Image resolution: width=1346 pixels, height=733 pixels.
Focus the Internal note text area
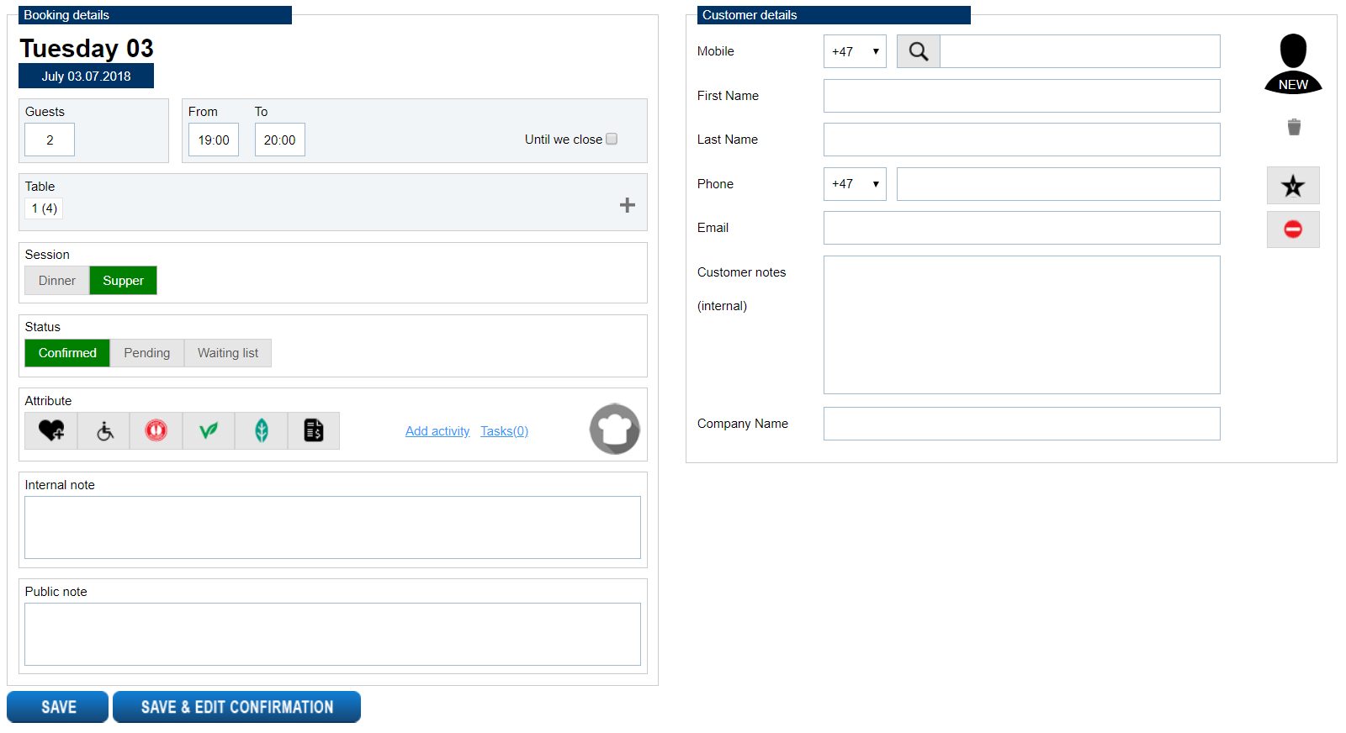(x=332, y=527)
